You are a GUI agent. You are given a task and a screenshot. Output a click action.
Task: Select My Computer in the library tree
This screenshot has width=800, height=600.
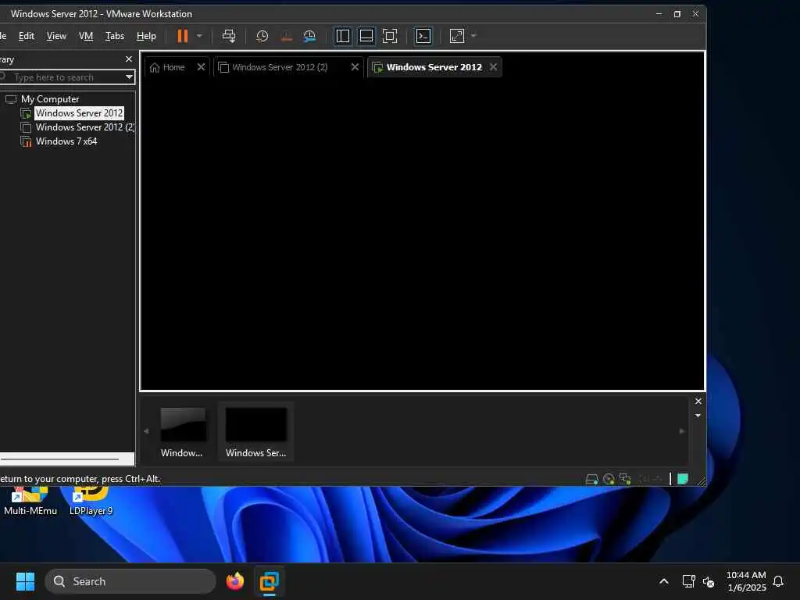click(50, 99)
